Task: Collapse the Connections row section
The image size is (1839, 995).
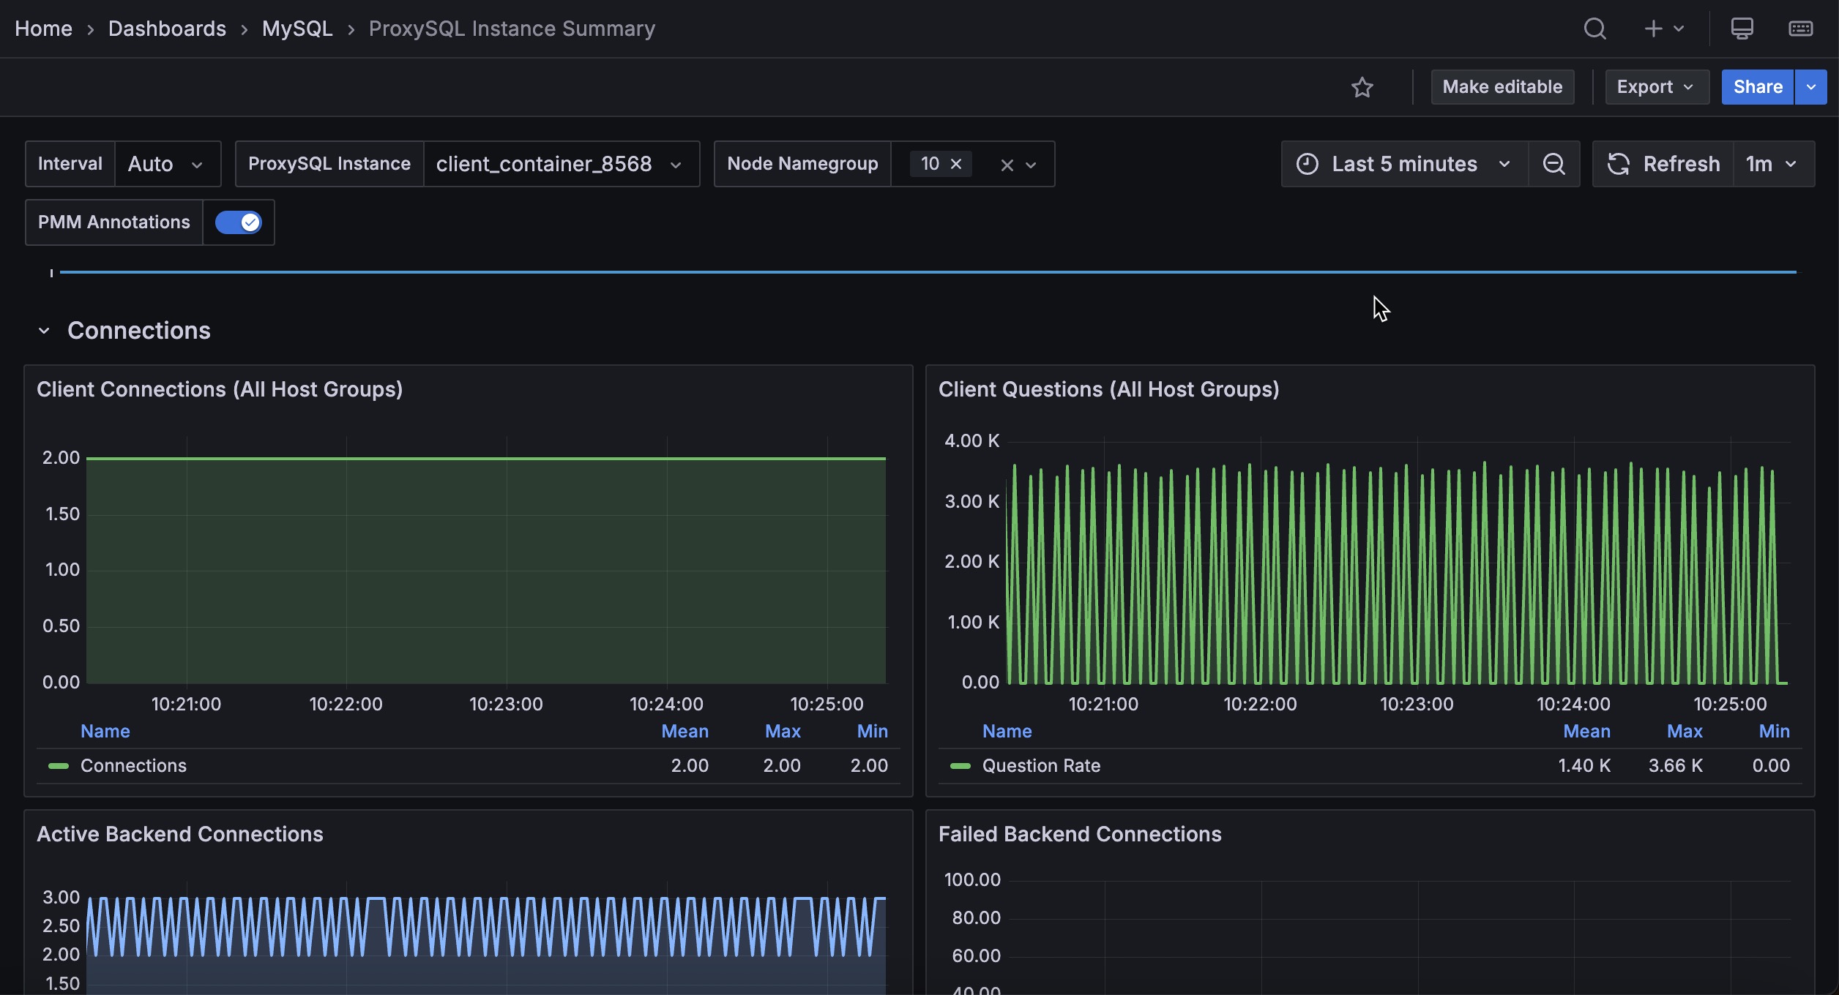Action: (44, 331)
